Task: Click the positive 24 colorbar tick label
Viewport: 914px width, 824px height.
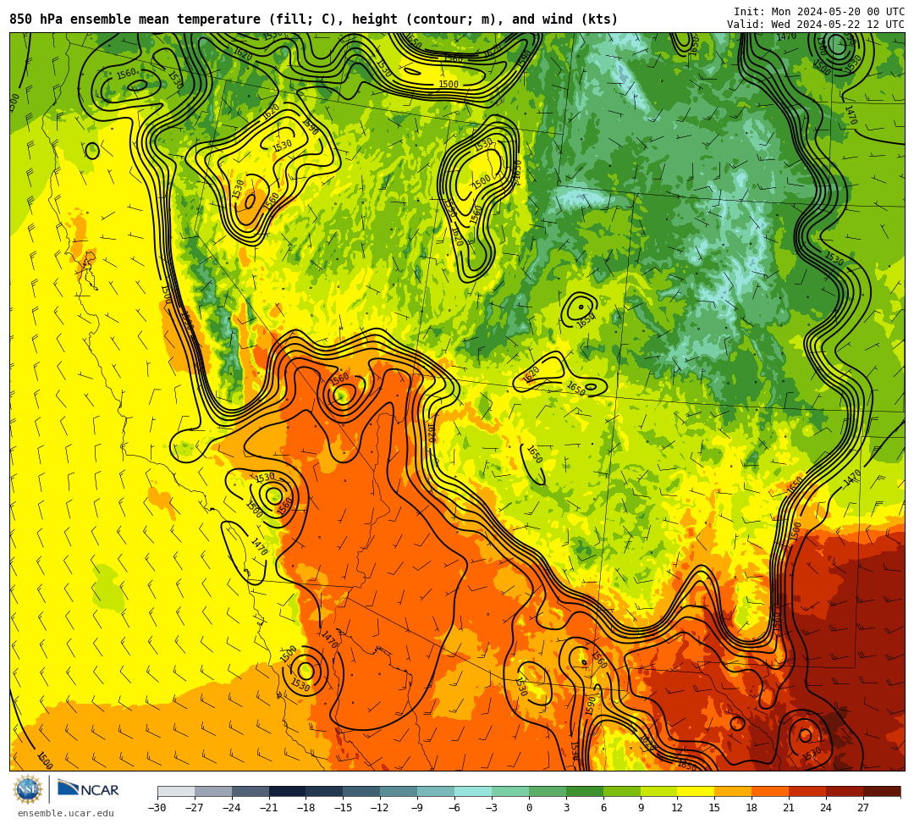Action: tap(826, 808)
